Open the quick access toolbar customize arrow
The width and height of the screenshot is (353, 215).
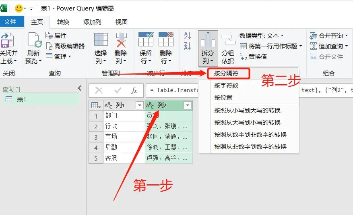(31, 9)
